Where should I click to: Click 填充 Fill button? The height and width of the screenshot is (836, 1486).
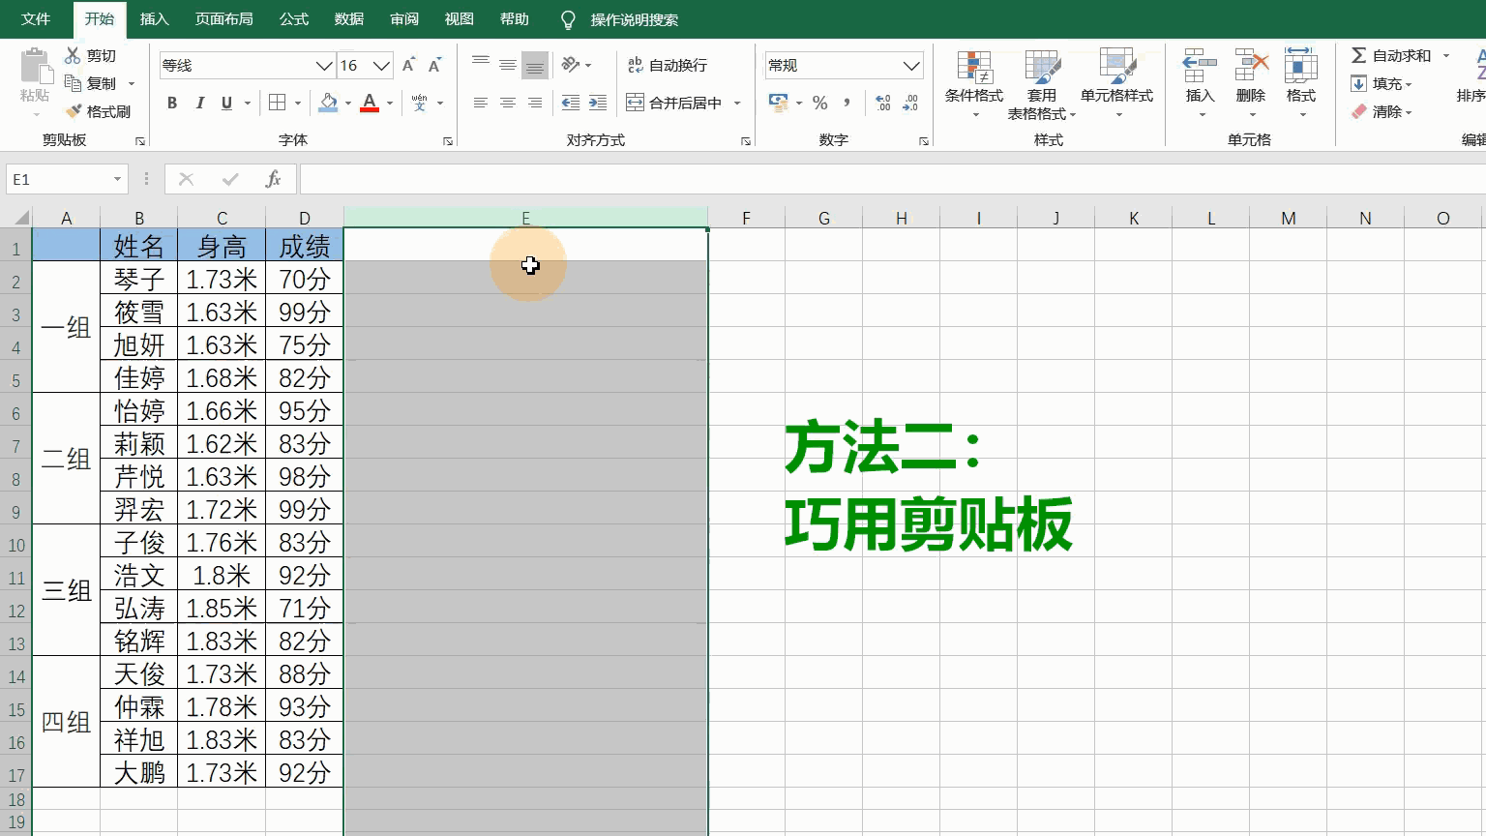(1382, 83)
